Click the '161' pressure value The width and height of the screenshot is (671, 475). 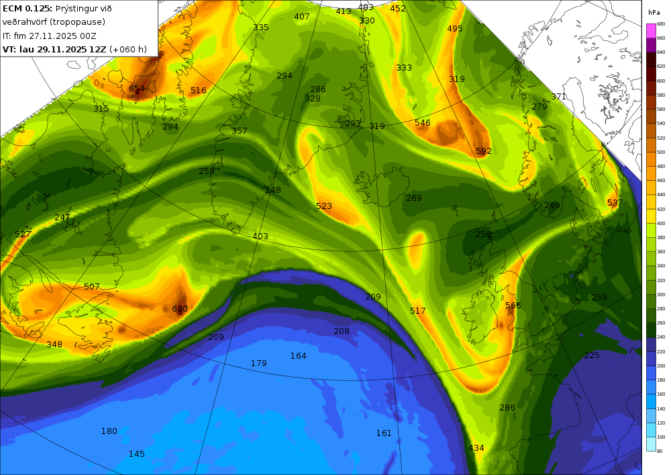[384, 433]
